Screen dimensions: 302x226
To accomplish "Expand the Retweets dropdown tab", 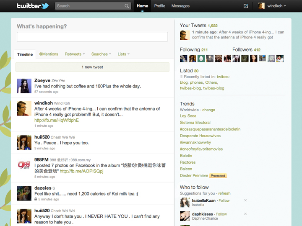I will tap(75, 54).
